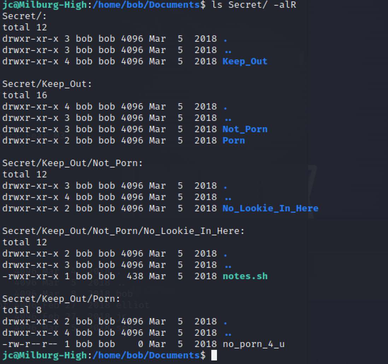Click the no_porn_4_u filename
Screen dimensions: 388x364
tap(253, 344)
